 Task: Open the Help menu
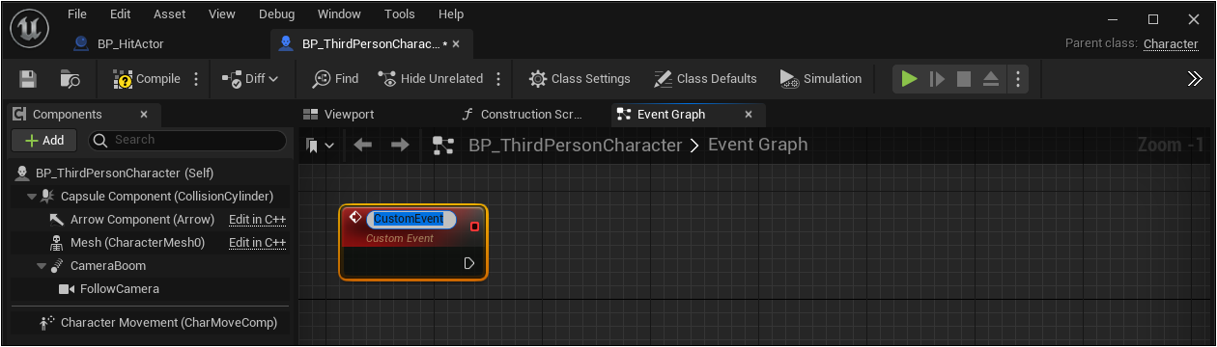point(451,14)
